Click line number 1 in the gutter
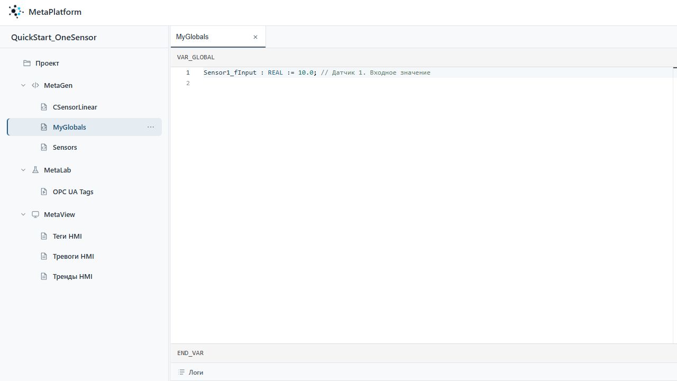 tap(188, 72)
